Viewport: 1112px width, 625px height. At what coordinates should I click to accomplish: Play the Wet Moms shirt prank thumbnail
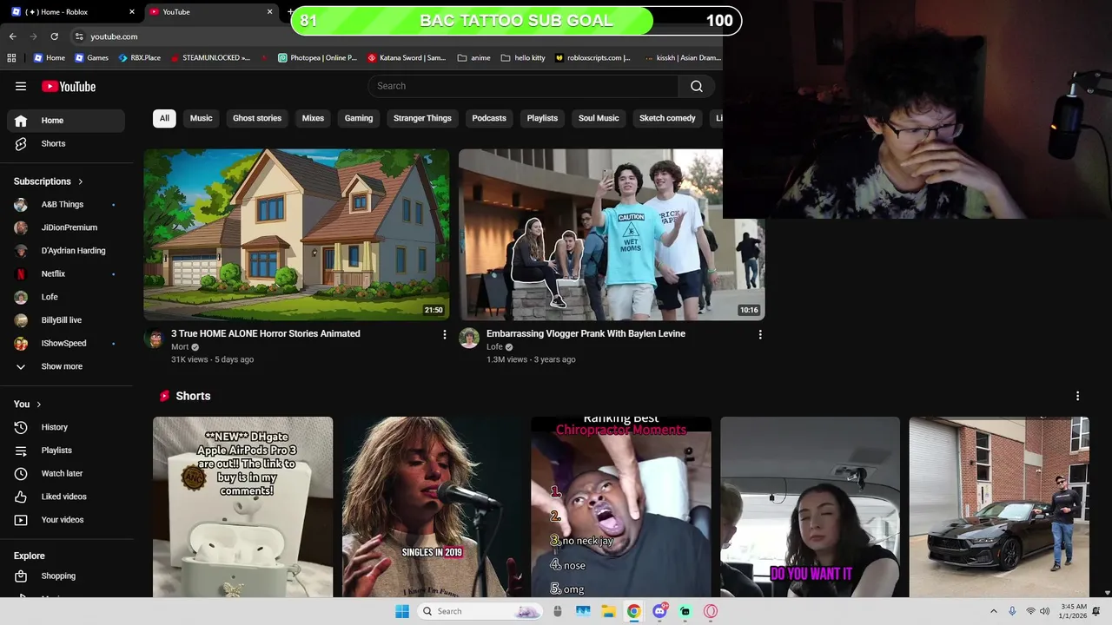point(612,234)
